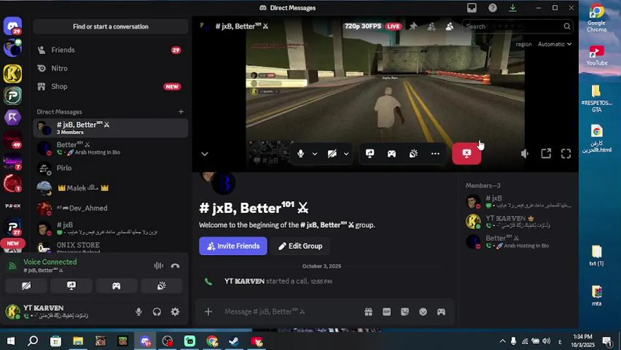
Task: Open the Windows Start menu
Action: [x=11, y=341]
